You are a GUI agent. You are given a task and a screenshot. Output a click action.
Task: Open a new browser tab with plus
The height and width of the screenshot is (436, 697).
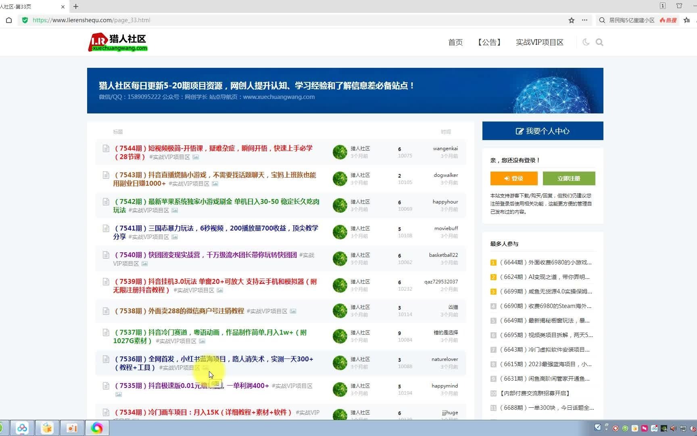[x=76, y=6]
